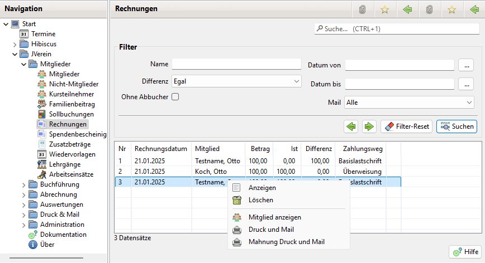Select Mahnung Druck und Mail menu entry
Viewport: 485px width, 263px height.
point(287,242)
